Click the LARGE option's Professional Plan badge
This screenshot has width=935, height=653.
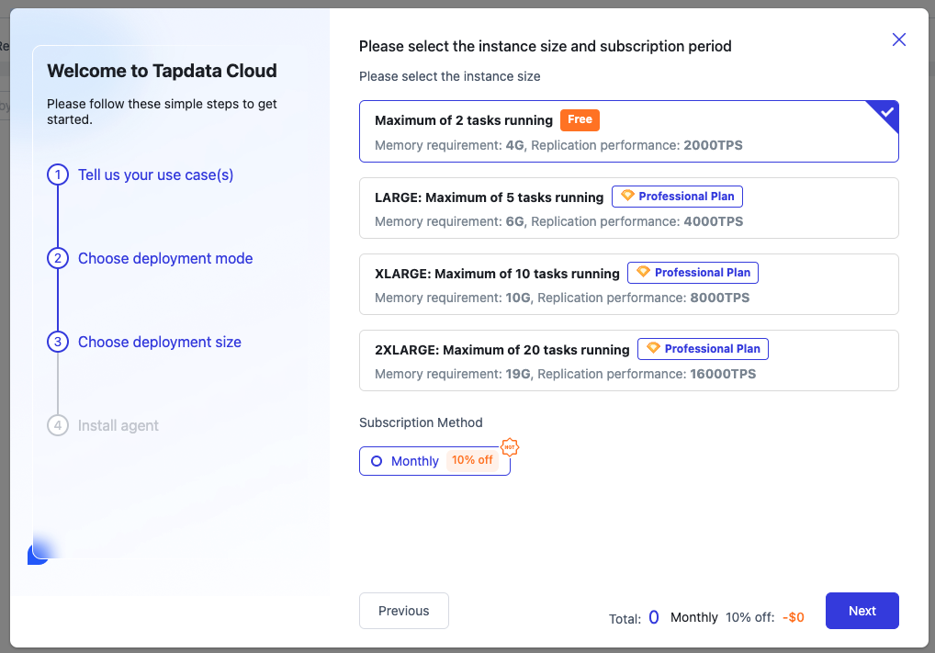[x=677, y=197]
